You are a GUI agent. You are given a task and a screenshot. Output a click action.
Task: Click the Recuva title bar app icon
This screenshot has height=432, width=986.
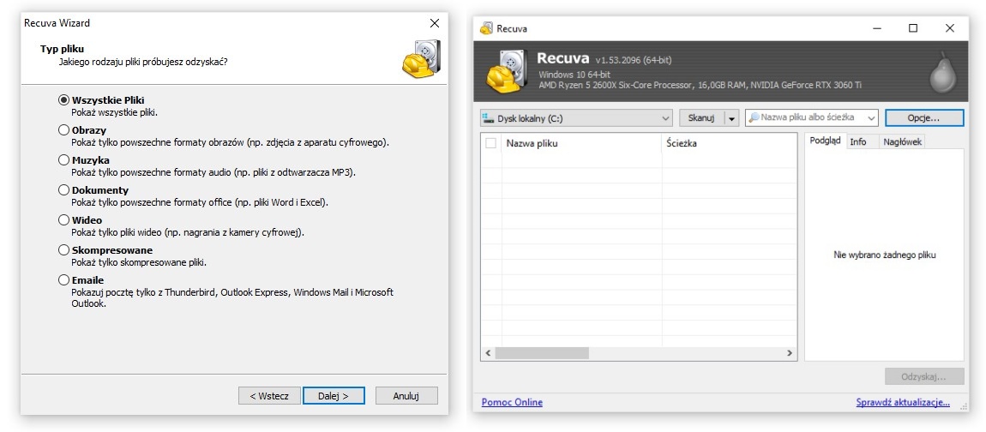coord(486,28)
